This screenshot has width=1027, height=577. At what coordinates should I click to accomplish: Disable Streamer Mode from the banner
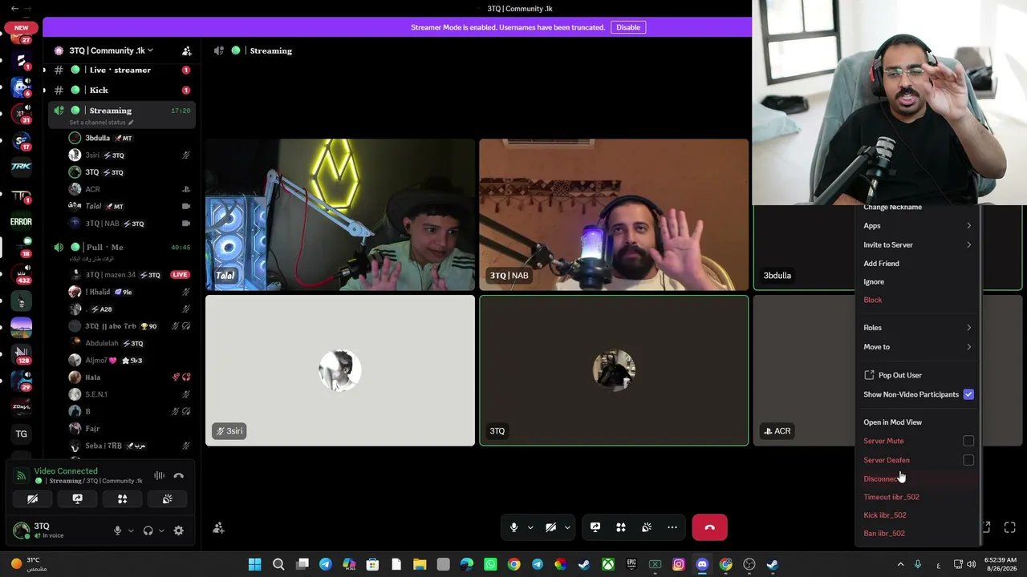click(628, 27)
